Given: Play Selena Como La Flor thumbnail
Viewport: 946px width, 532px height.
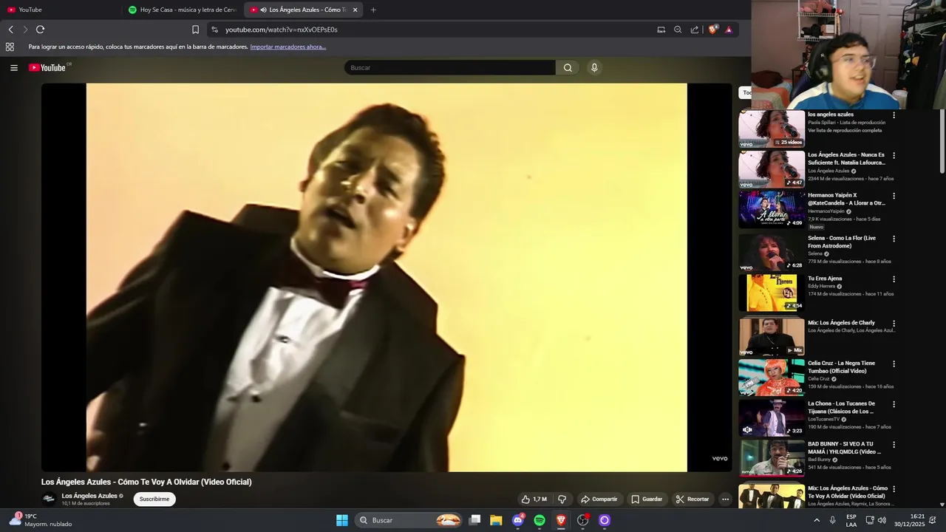Looking at the screenshot, I should click(x=772, y=252).
